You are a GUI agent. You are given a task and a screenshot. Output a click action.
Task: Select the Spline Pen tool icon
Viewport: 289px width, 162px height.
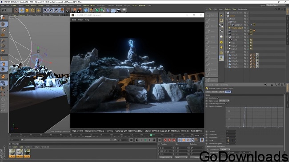pos(92,10)
